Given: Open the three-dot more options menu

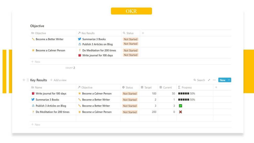Looking at the screenshot, I should (214, 80).
